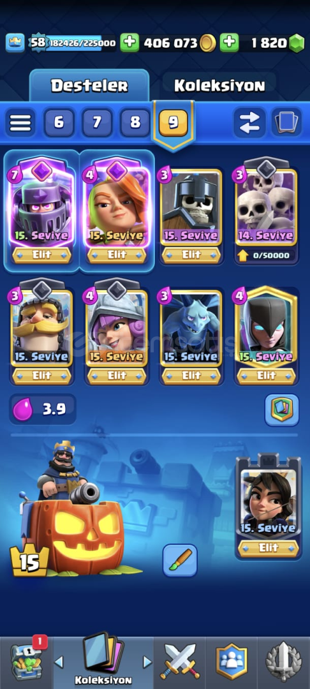Open the card copy deck icon
310x689 pixels.
(286, 122)
